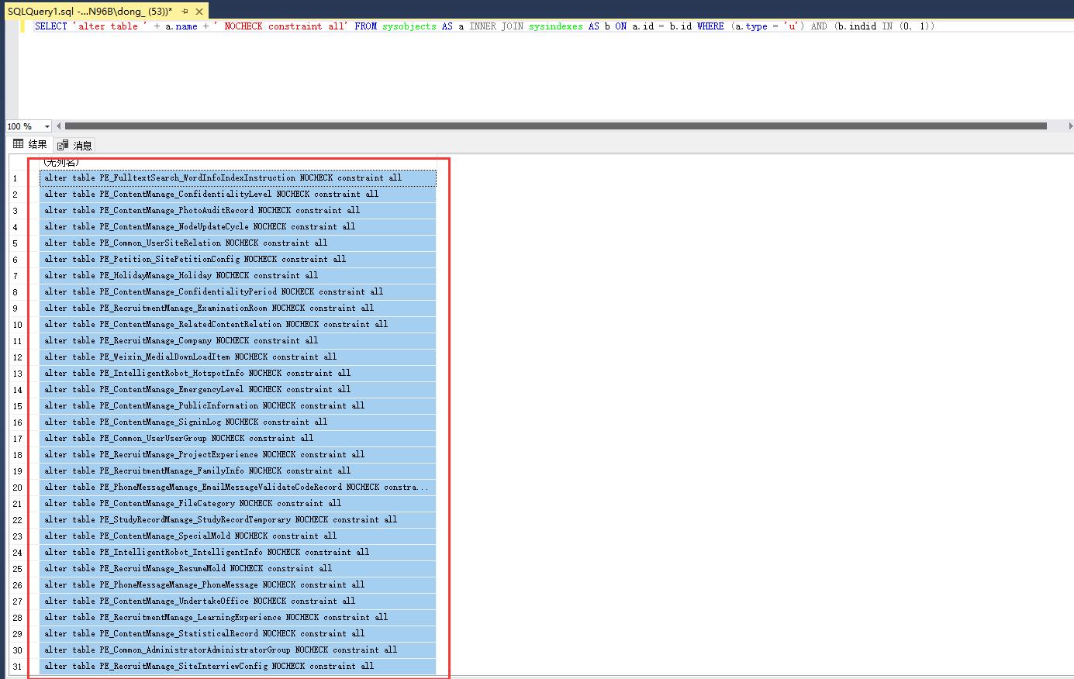Click the editor's right scroll arrow
This screenshot has width=1074, height=679.
pos(1070,126)
